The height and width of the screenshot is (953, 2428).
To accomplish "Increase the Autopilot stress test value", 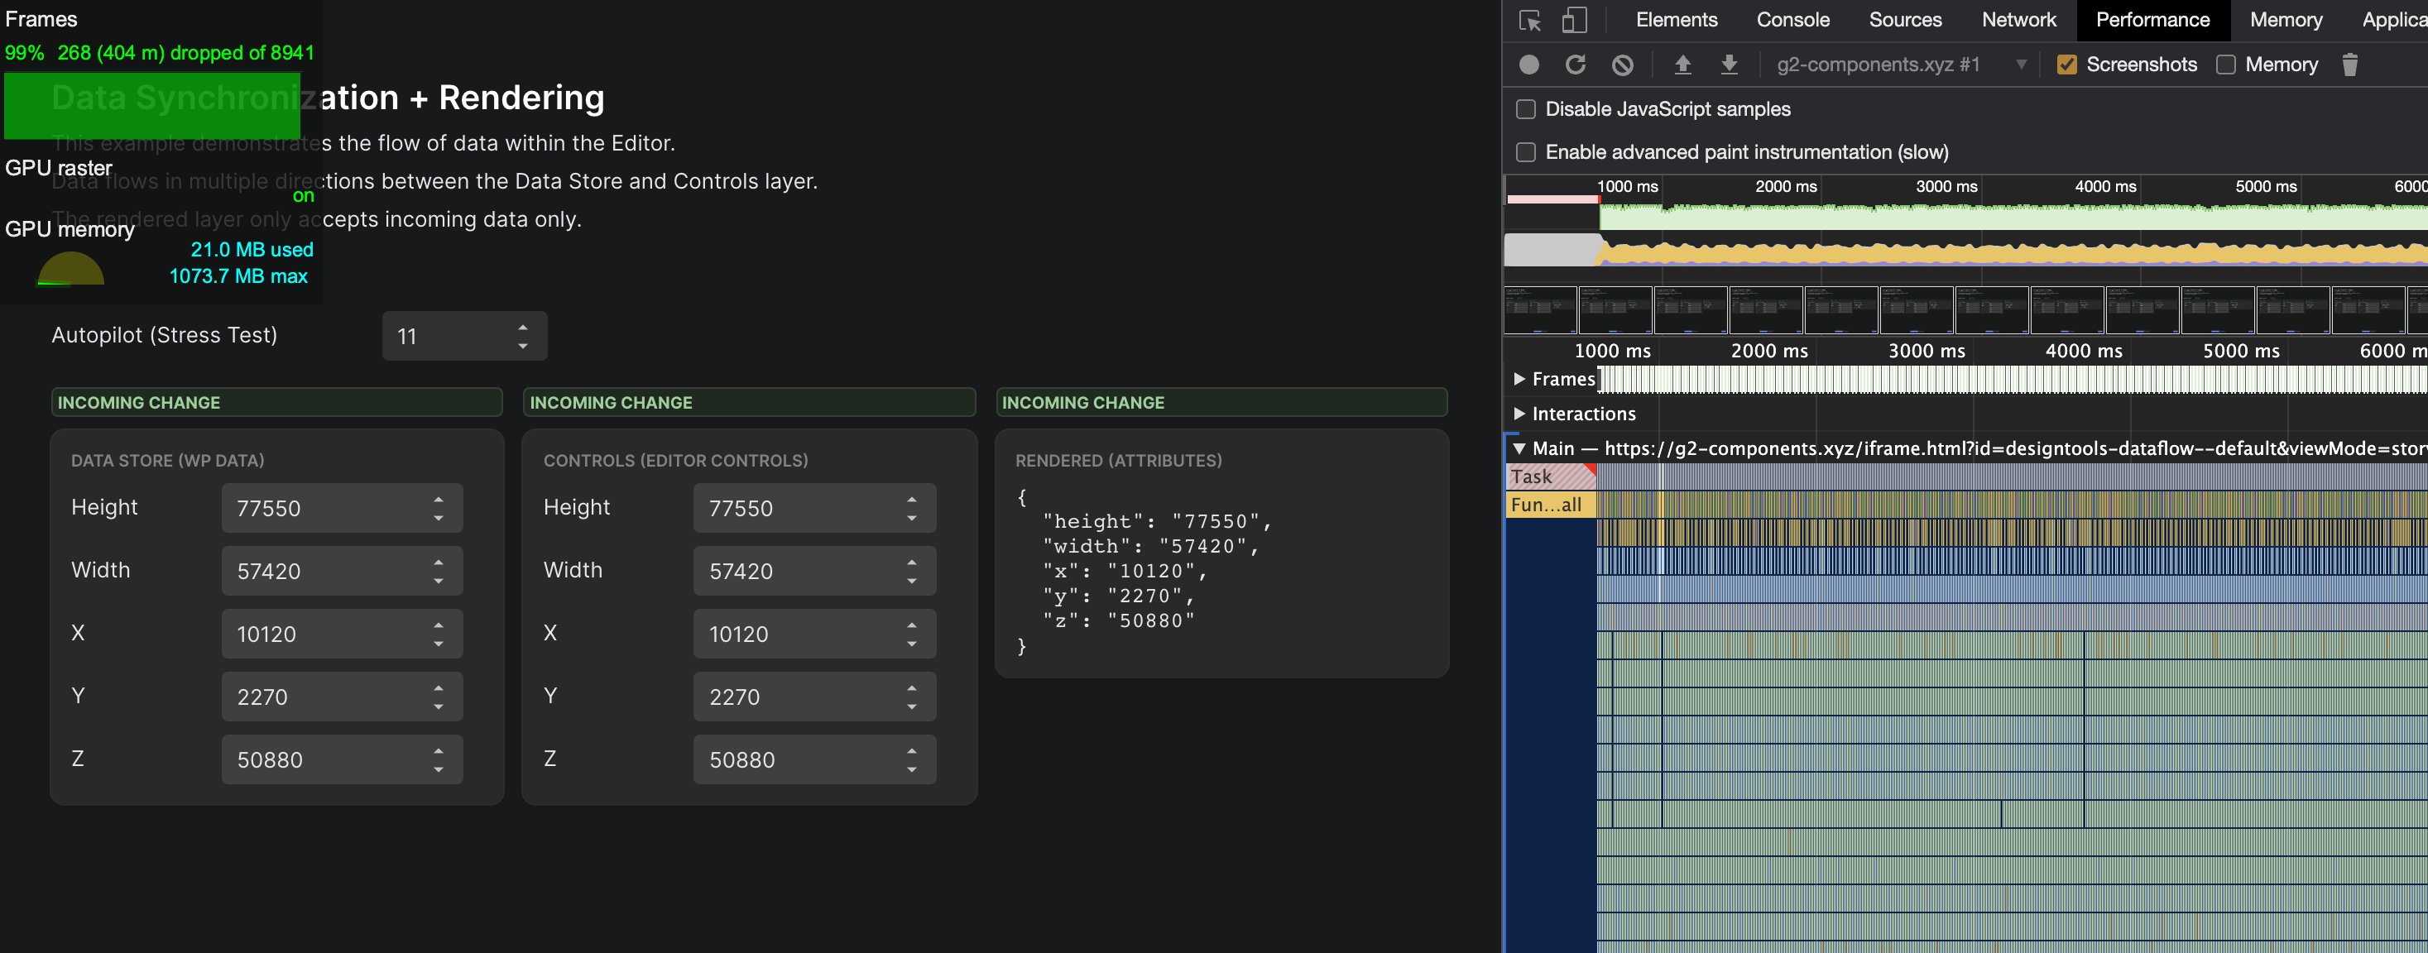I will (x=524, y=325).
